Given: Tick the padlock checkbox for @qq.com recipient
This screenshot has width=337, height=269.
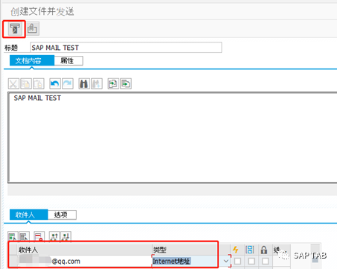Looking at the screenshot, I should click(265, 261).
